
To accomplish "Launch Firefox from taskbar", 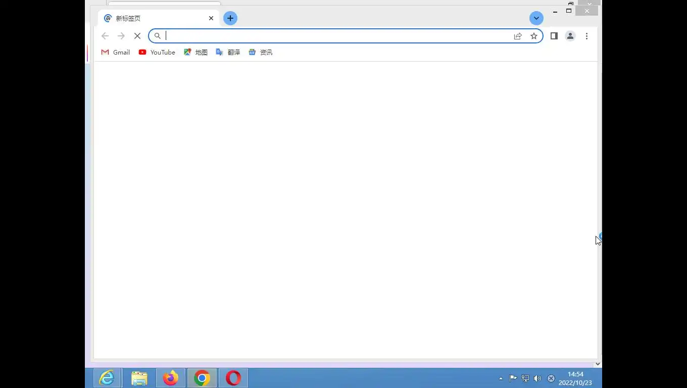I will point(171,378).
